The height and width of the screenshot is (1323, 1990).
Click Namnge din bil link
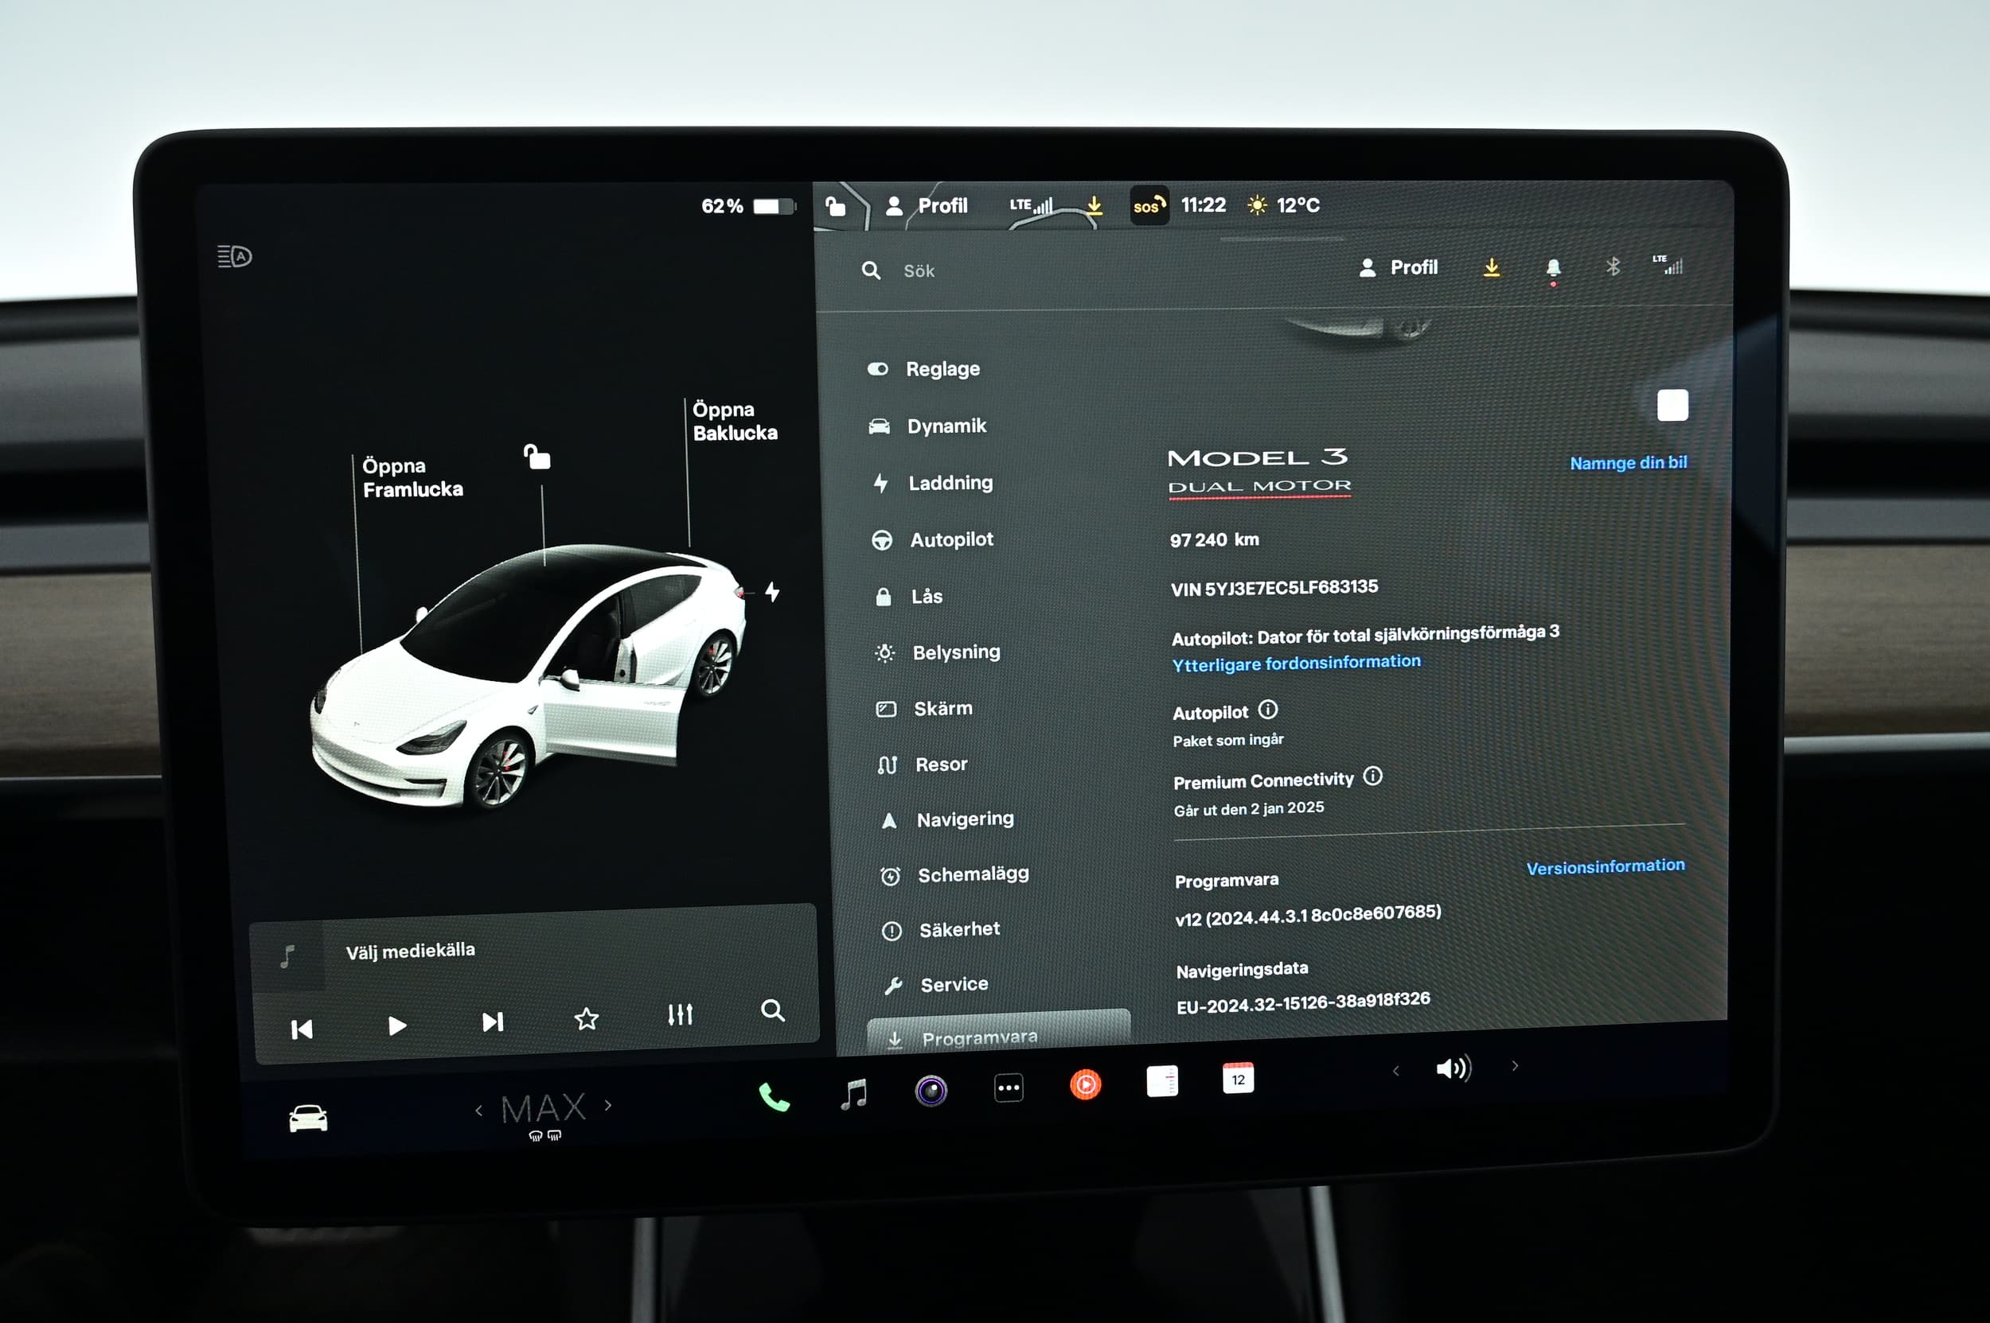coord(1628,462)
